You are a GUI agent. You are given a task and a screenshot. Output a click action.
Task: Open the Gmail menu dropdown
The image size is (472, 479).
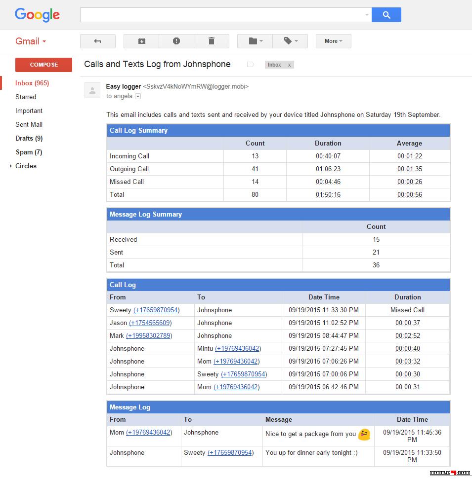tap(30, 41)
